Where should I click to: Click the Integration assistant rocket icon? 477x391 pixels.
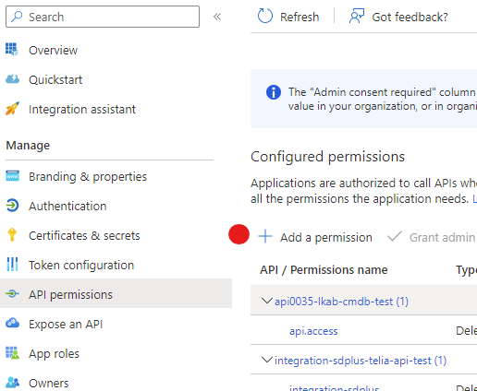(12, 109)
